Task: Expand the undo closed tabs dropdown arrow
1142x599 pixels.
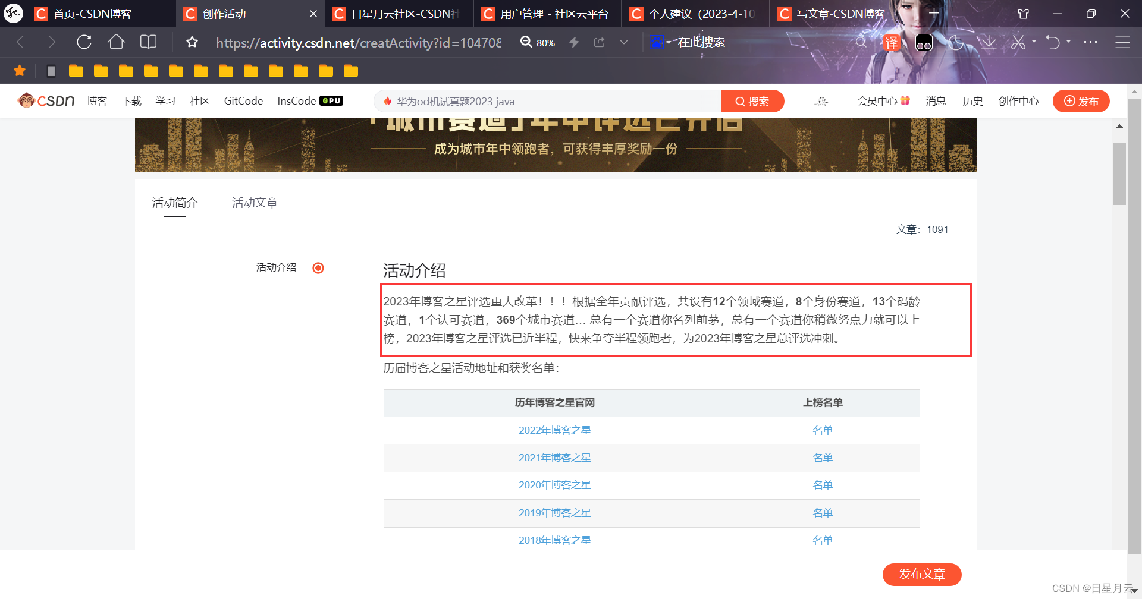Action: pyautogui.click(x=1069, y=42)
